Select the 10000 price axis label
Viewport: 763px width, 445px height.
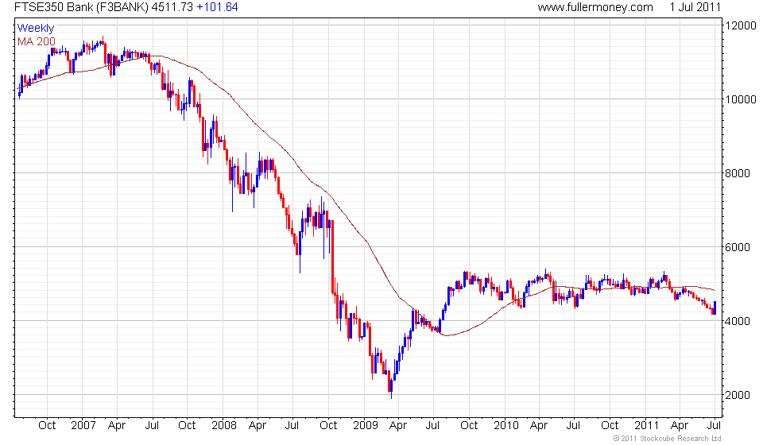point(741,99)
